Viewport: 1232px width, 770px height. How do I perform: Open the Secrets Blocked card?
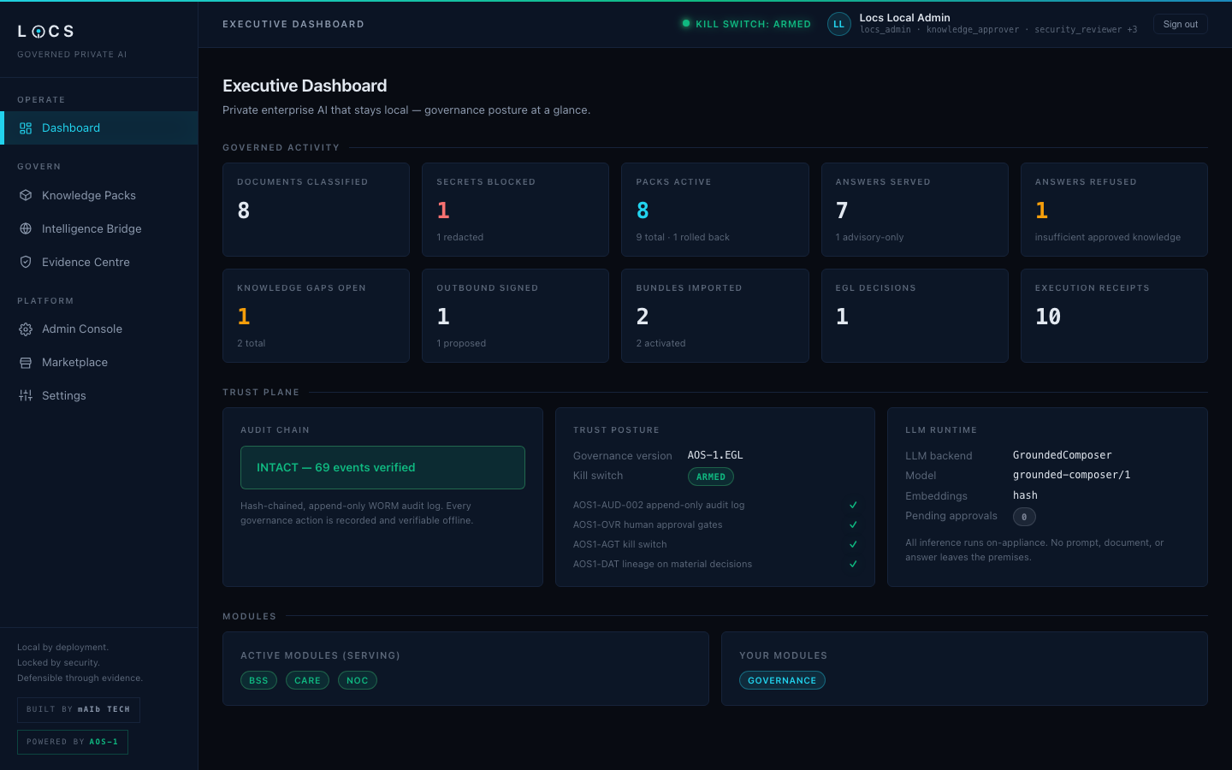click(515, 210)
